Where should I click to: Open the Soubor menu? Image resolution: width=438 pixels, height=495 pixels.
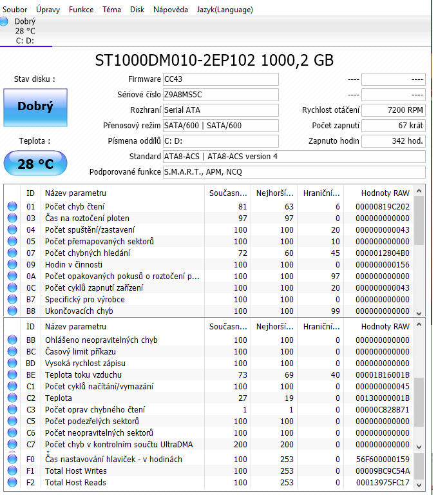point(15,10)
